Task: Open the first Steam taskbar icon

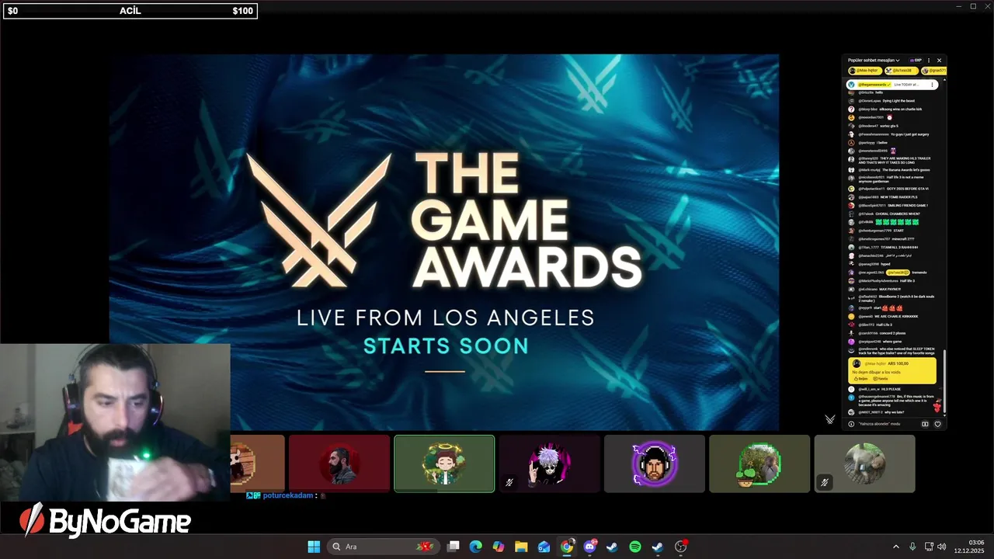Action: tap(612, 547)
